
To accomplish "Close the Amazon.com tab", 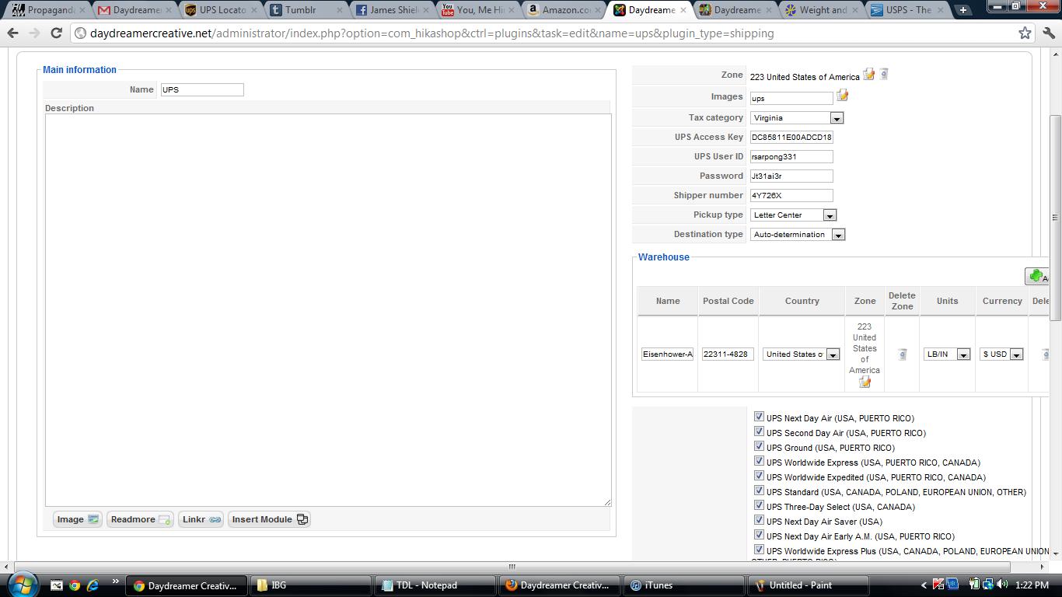I will click(597, 10).
